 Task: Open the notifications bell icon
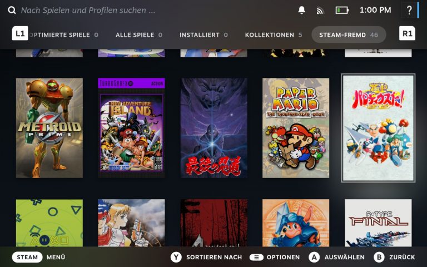pyautogui.click(x=302, y=10)
